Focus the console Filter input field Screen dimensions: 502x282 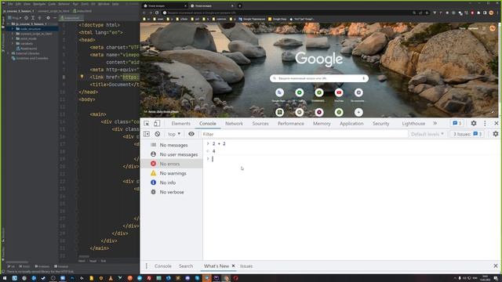(304, 134)
